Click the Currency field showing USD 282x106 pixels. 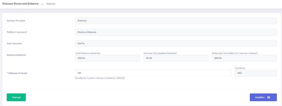(x=255, y=73)
